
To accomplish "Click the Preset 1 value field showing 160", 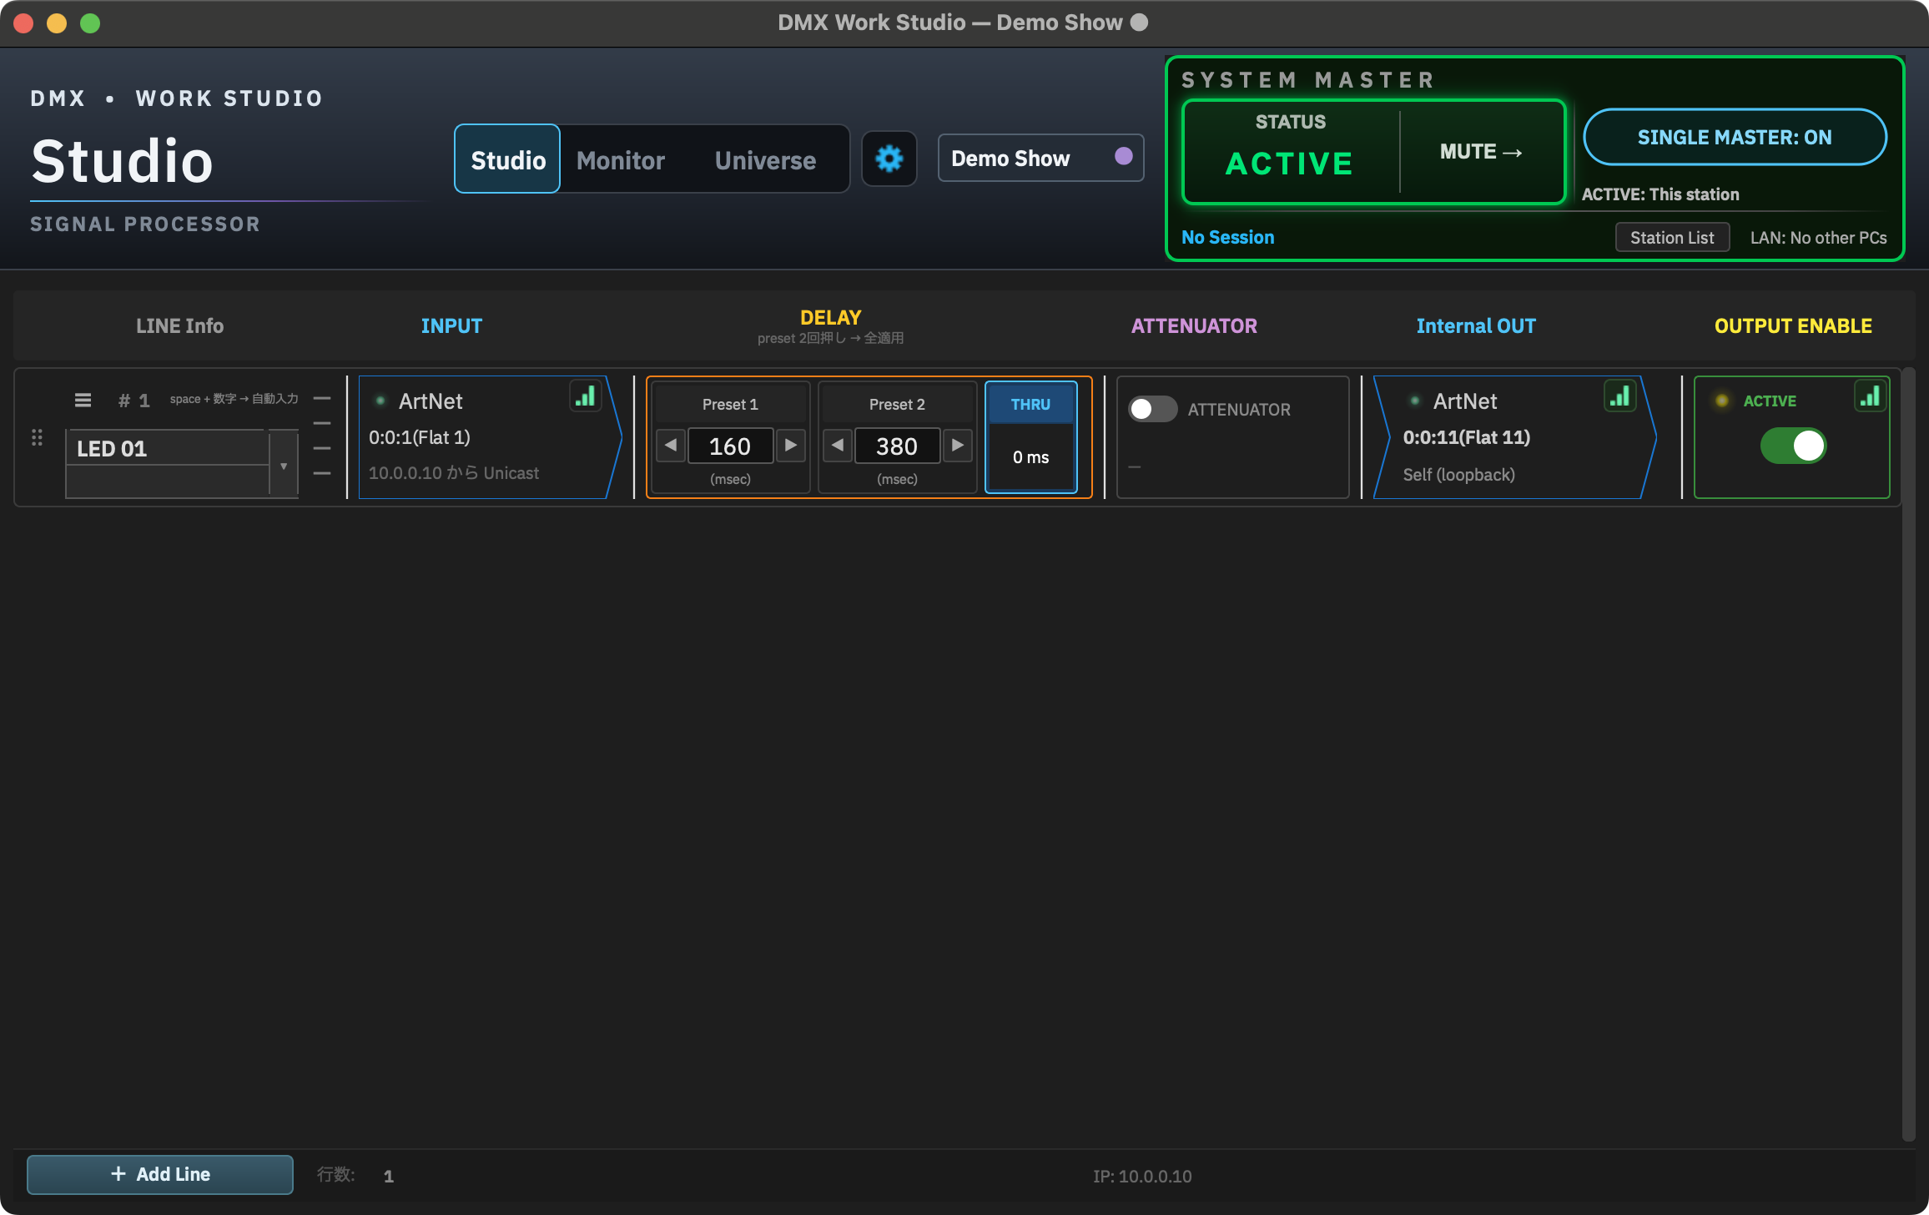I will coord(730,446).
